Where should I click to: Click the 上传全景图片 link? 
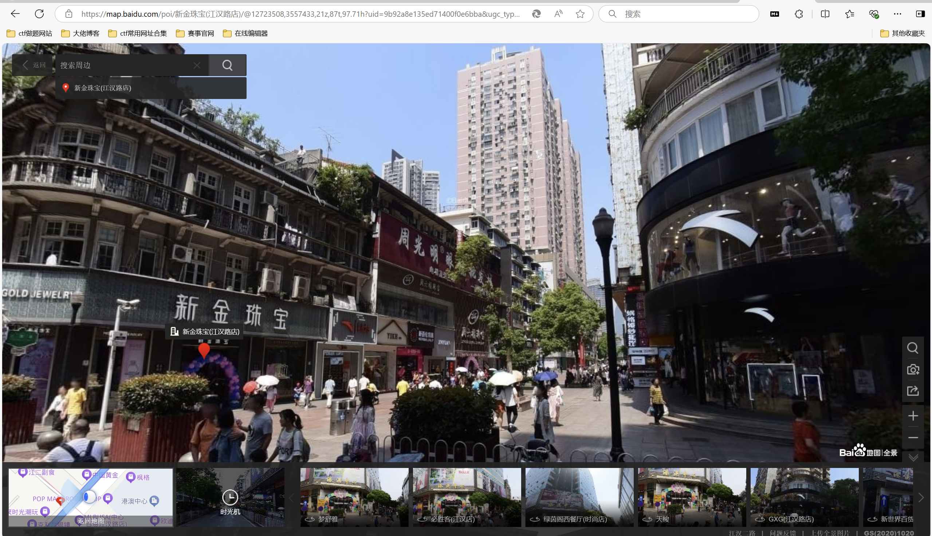830,533
